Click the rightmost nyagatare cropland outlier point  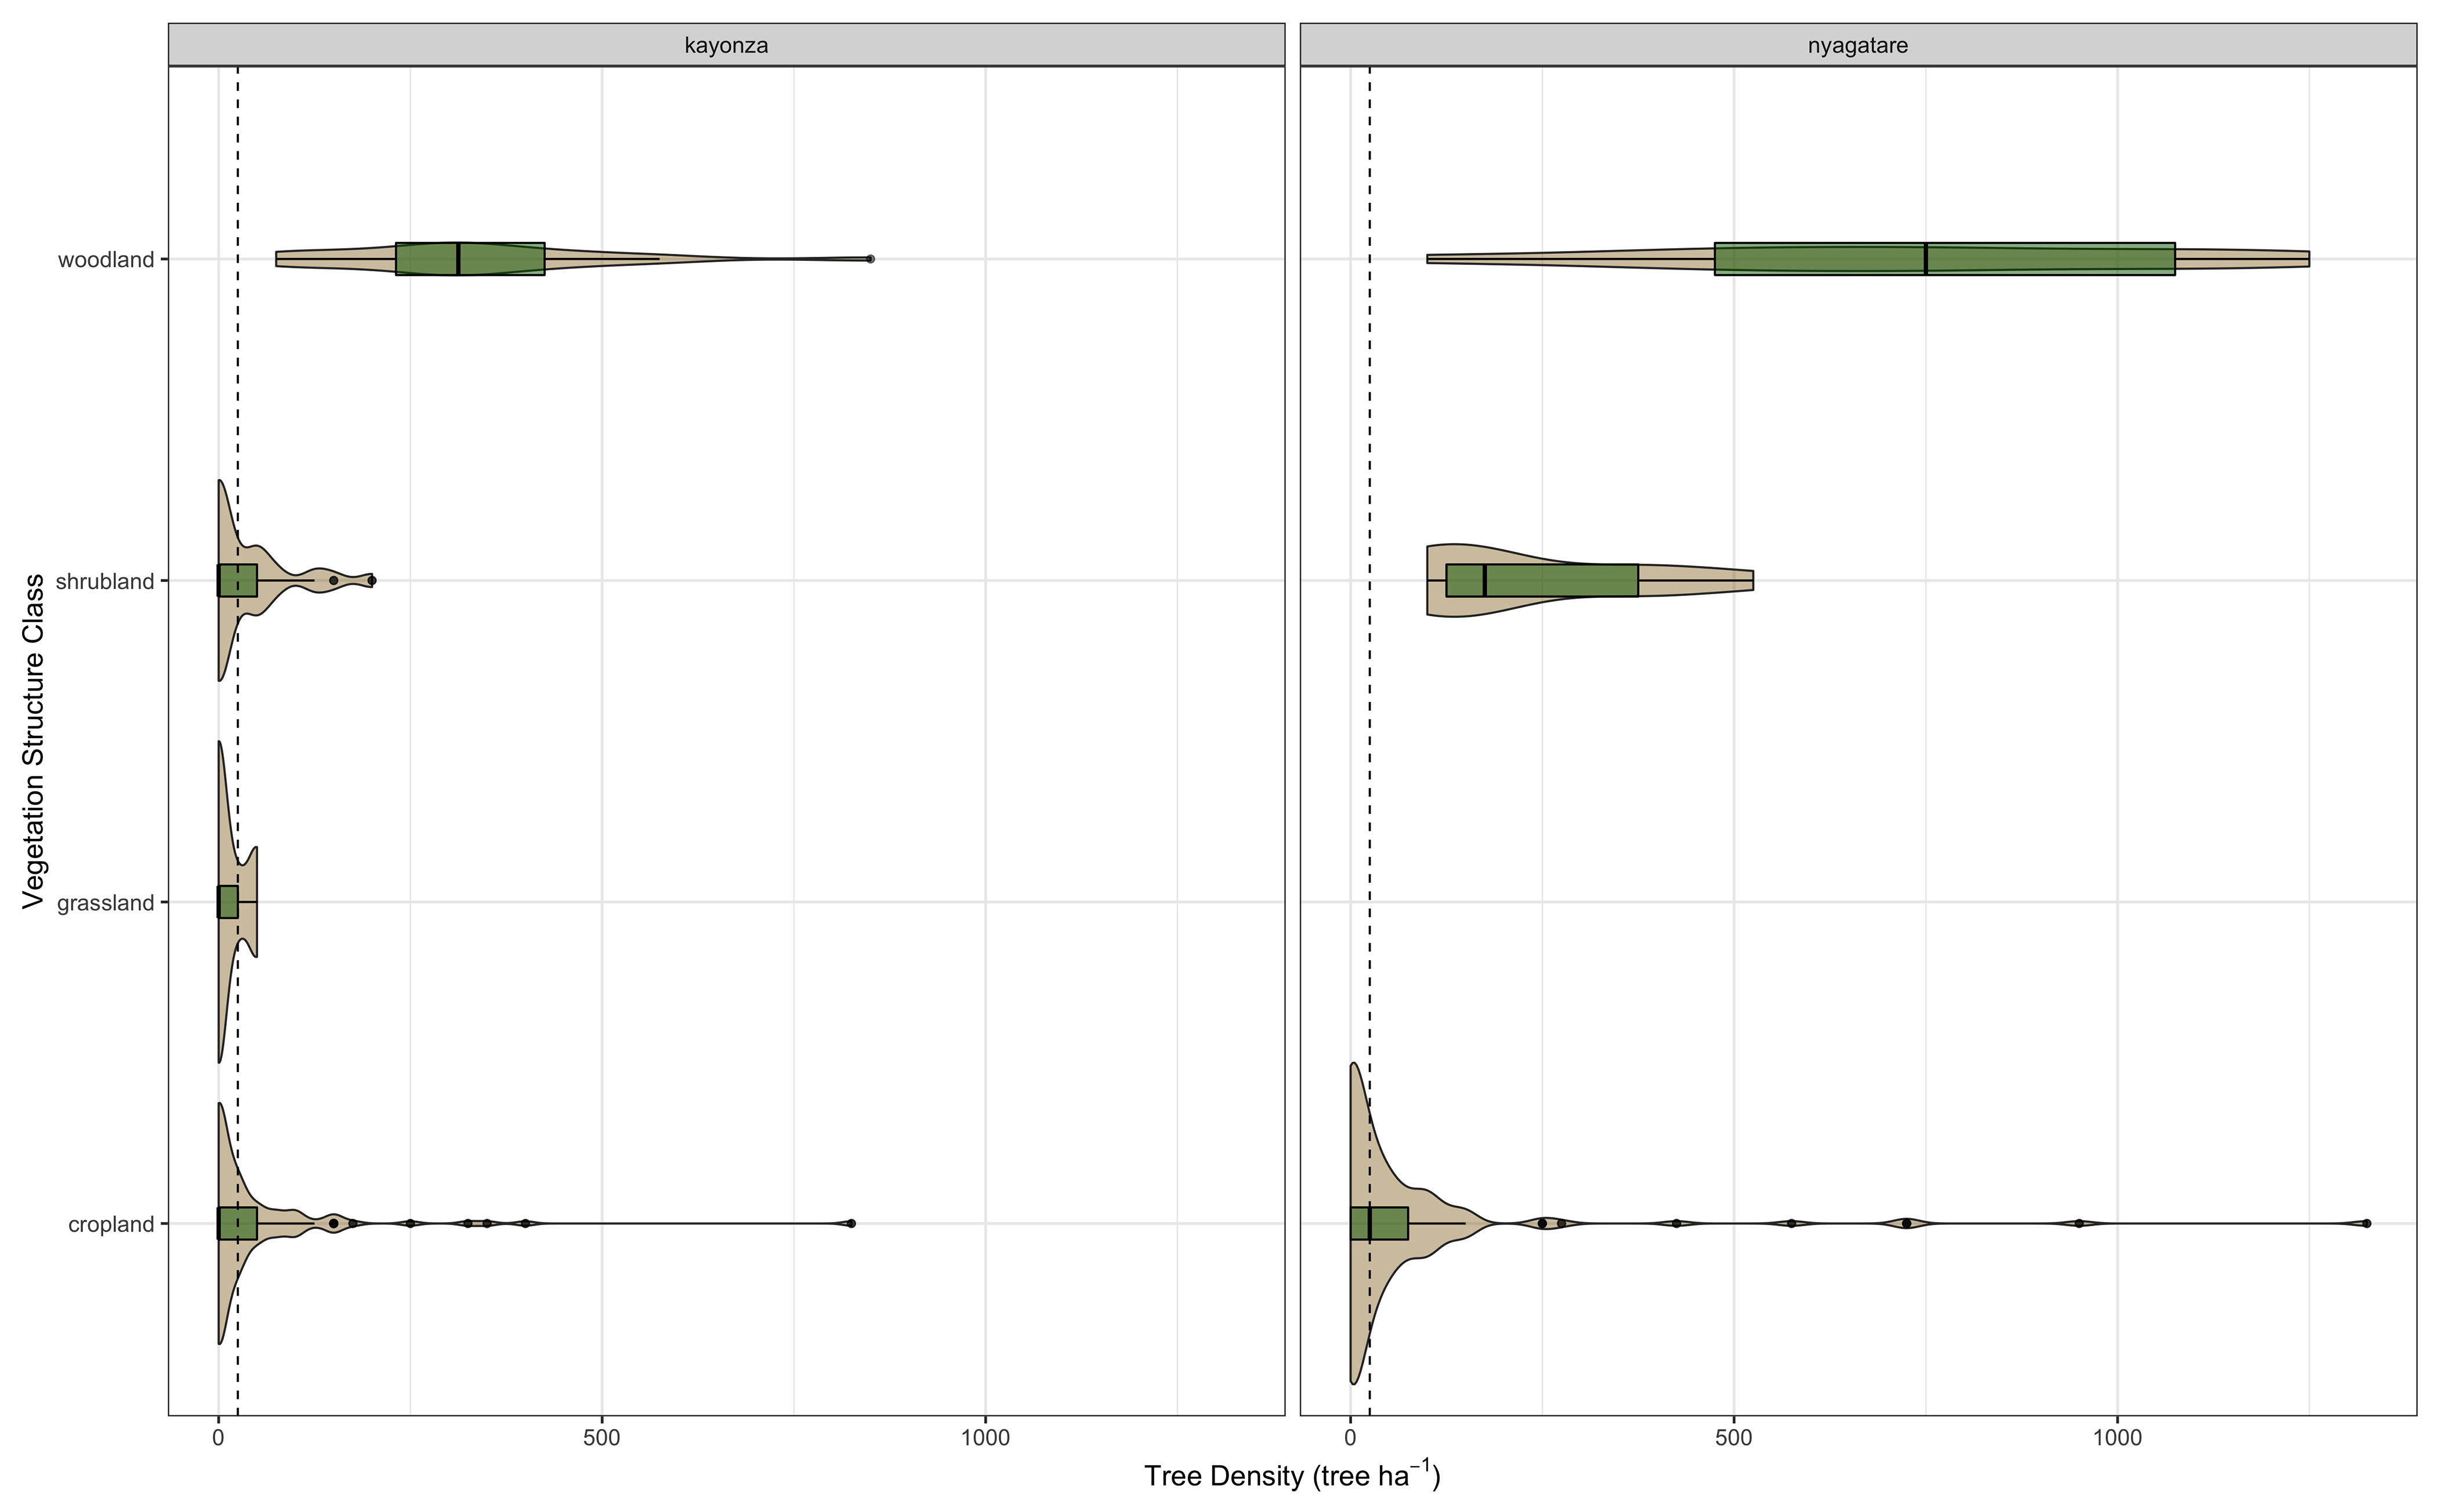[x=2366, y=1223]
